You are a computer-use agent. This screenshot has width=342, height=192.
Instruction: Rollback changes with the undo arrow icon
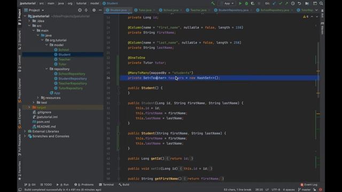pyautogui.click(x=299, y=3)
